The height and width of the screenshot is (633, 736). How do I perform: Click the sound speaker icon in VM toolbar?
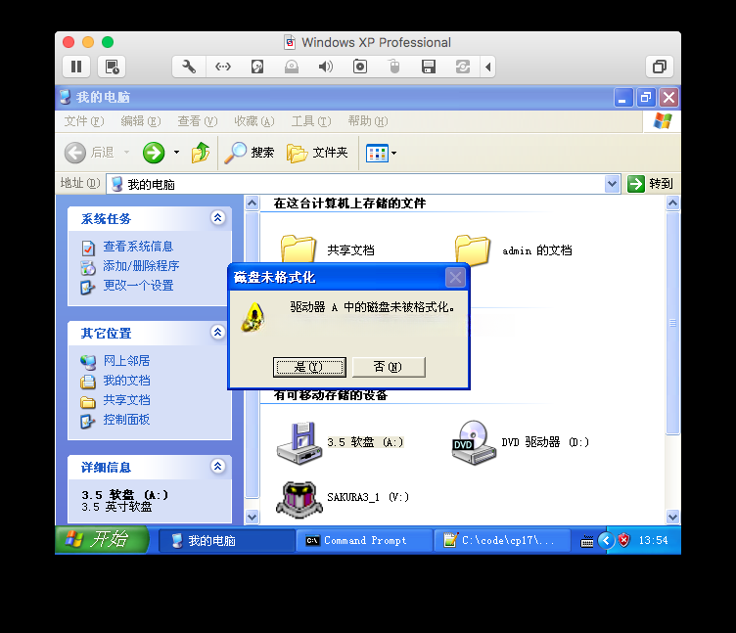coord(326,67)
